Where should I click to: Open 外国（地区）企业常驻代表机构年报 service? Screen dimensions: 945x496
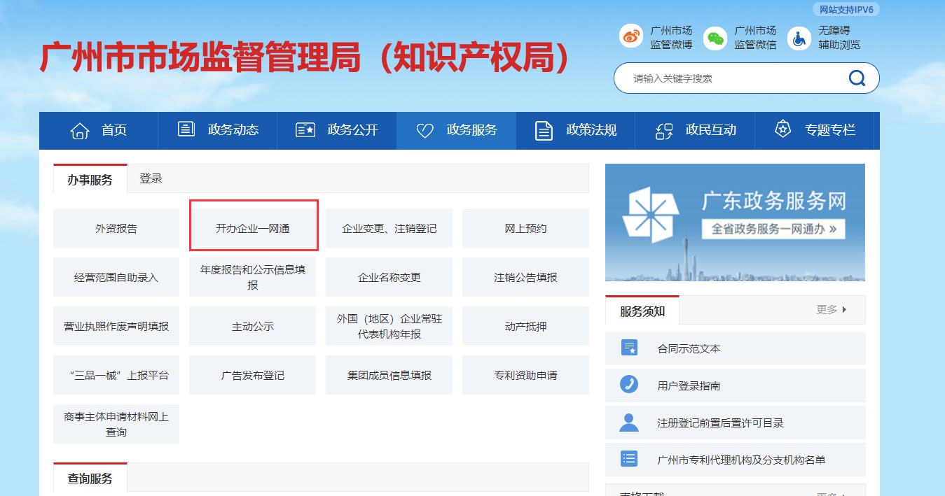pyautogui.click(x=389, y=326)
